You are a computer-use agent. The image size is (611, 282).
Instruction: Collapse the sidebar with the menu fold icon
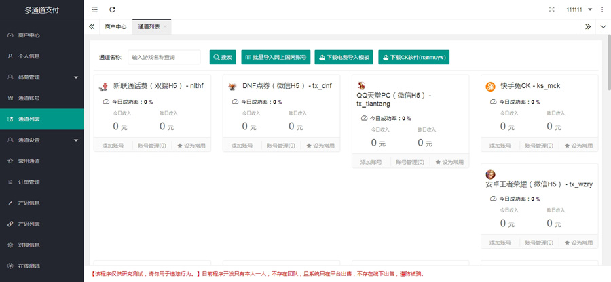tap(94, 9)
